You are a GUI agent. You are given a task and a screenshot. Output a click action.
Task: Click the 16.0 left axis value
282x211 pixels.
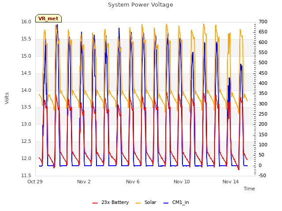click(26, 22)
